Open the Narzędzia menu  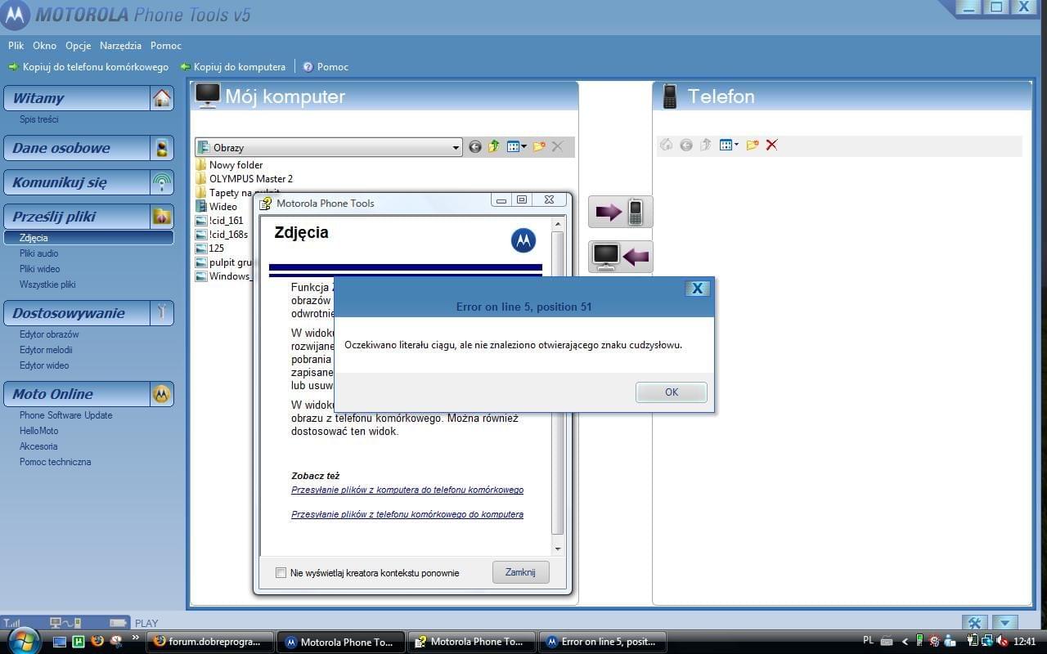[121, 46]
